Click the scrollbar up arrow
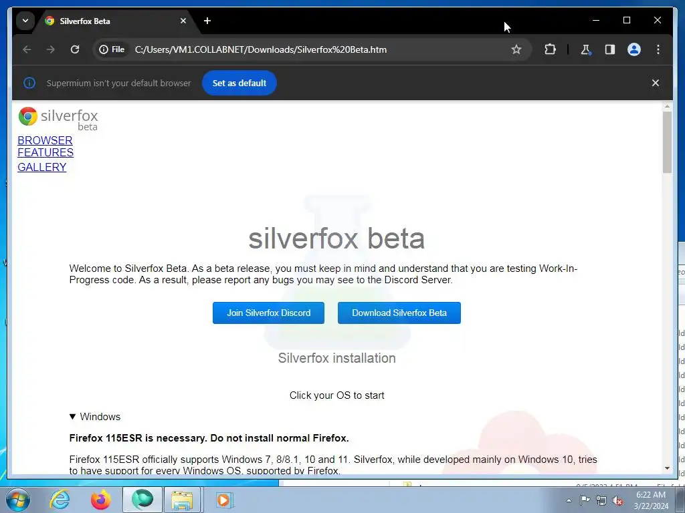 tap(667, 106)
